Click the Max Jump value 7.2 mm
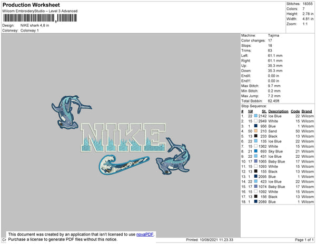 tap(274, 96)
